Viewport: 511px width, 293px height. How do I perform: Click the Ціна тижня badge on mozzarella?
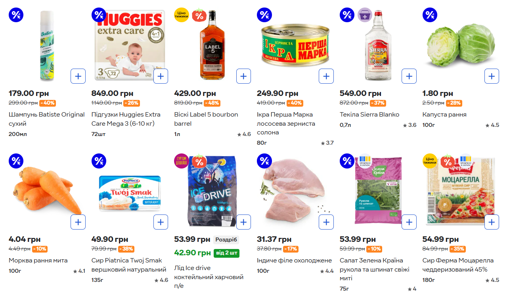[x=430, y=161]
